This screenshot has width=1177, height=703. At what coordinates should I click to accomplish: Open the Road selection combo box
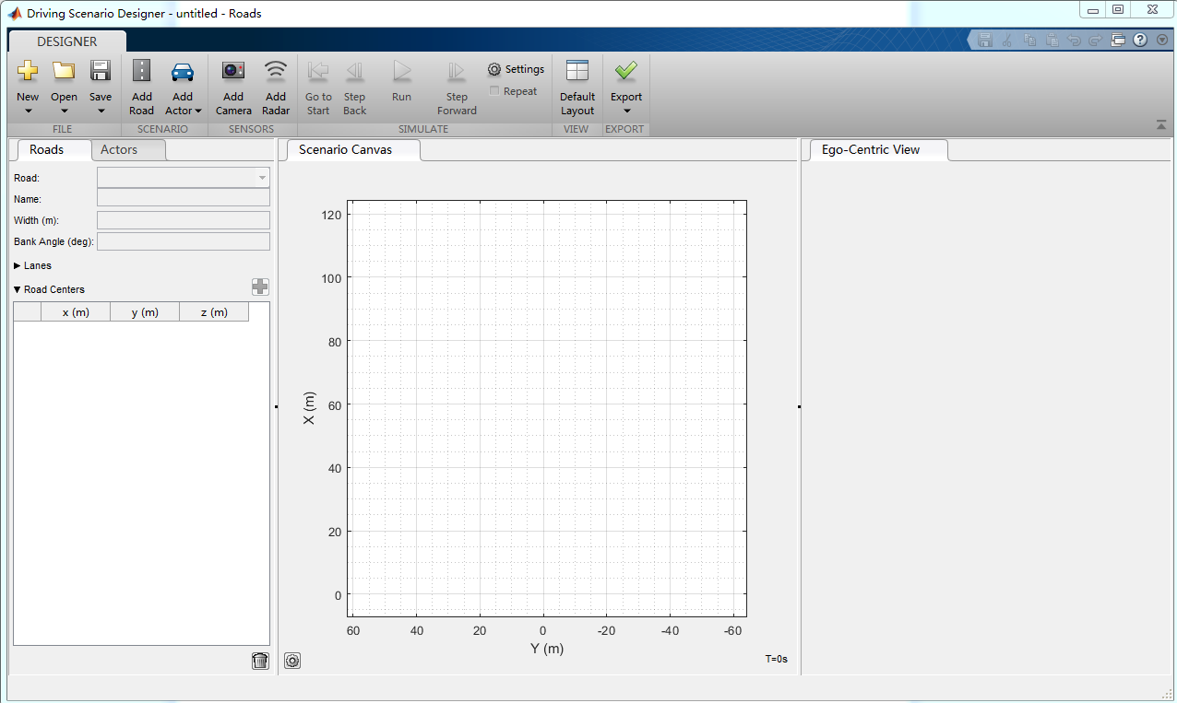184,177
